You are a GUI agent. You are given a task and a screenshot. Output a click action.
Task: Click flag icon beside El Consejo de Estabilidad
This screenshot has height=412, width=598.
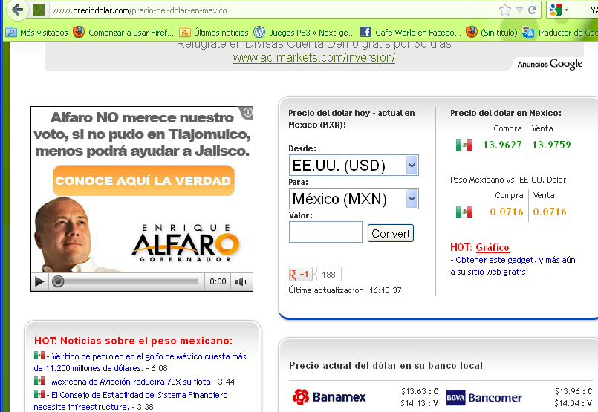39,393
